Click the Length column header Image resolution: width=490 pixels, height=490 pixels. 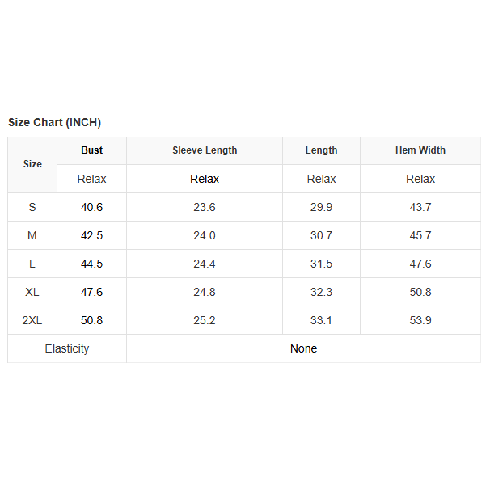click(321, 150)
